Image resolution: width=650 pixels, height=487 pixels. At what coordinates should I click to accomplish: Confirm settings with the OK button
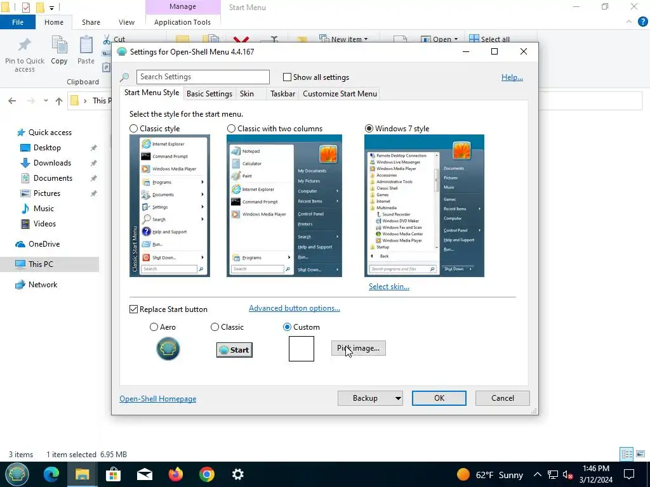click(439, 398)
